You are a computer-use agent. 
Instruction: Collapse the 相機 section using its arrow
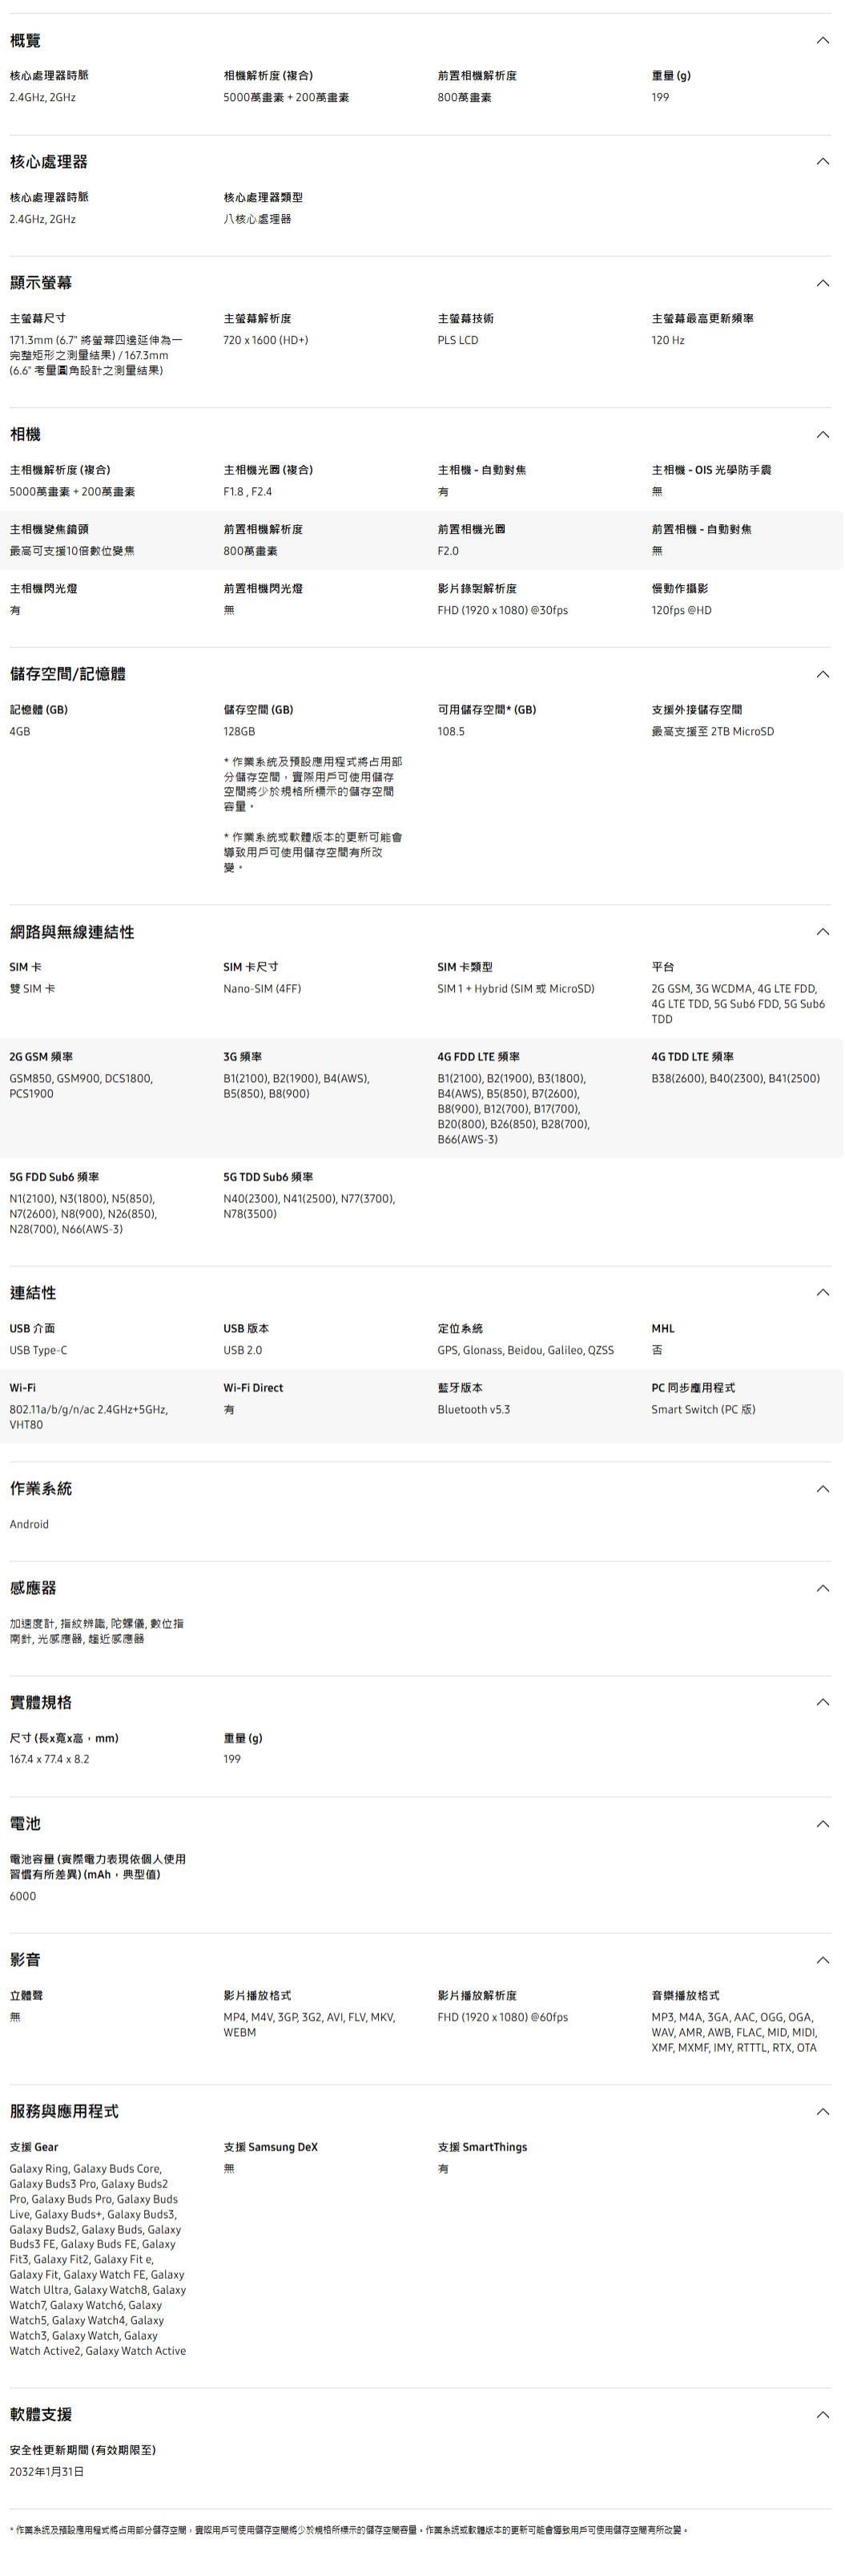[822, 435]
